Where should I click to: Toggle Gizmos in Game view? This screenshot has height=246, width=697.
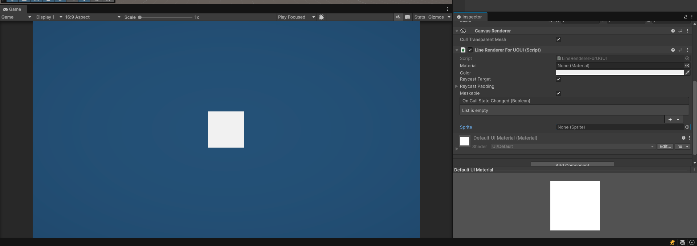(436, 17)
